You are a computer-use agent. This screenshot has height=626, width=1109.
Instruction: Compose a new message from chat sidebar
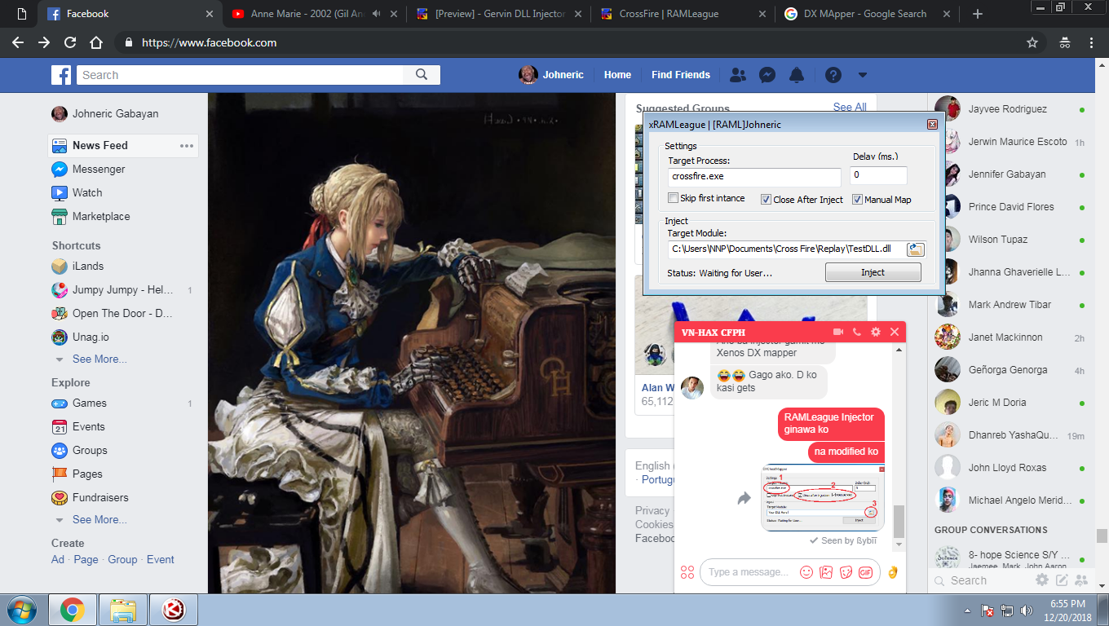(1062, 580)
